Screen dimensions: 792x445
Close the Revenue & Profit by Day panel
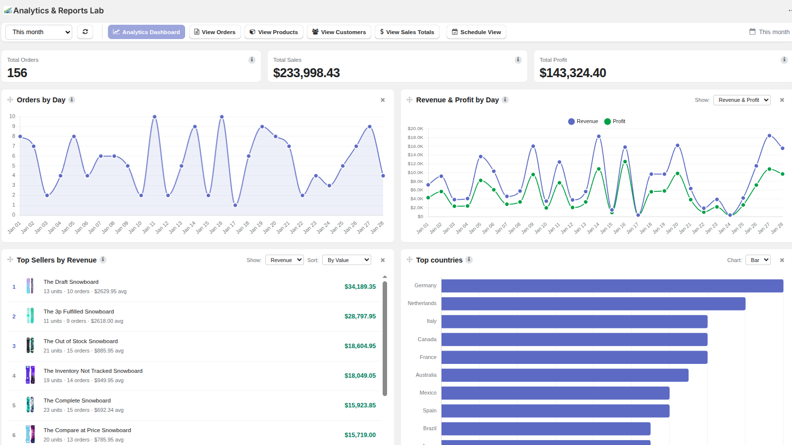pyautogui.click(x=782, y=100)
